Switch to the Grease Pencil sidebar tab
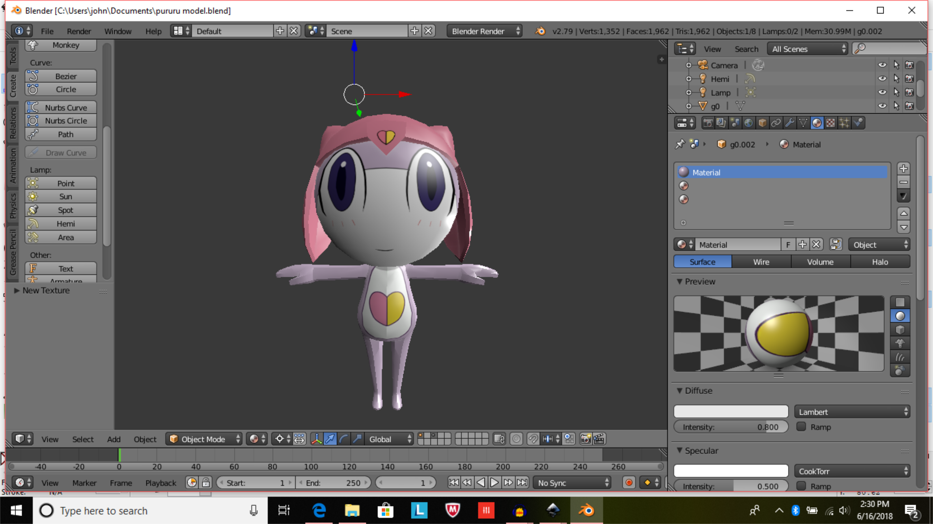 pyautogui.click(x=13, y=252)
